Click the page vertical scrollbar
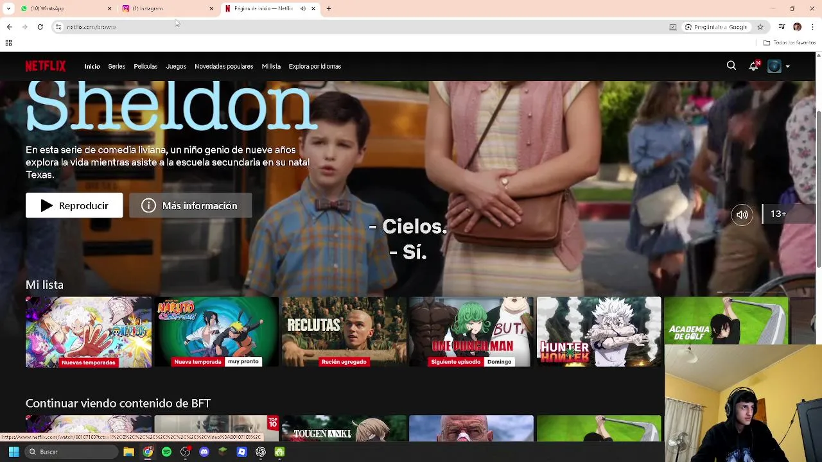 coord(818,189)
